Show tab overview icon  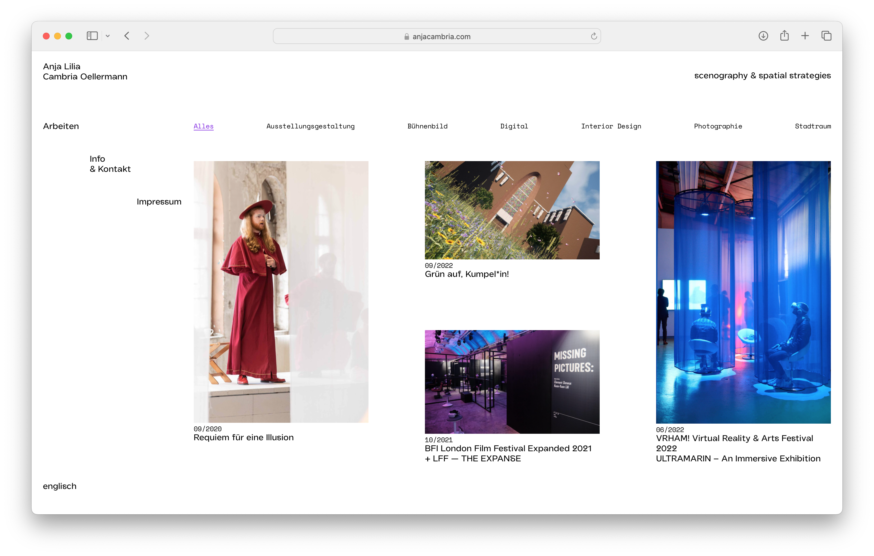pyautogui.click(x=826, y=36)
